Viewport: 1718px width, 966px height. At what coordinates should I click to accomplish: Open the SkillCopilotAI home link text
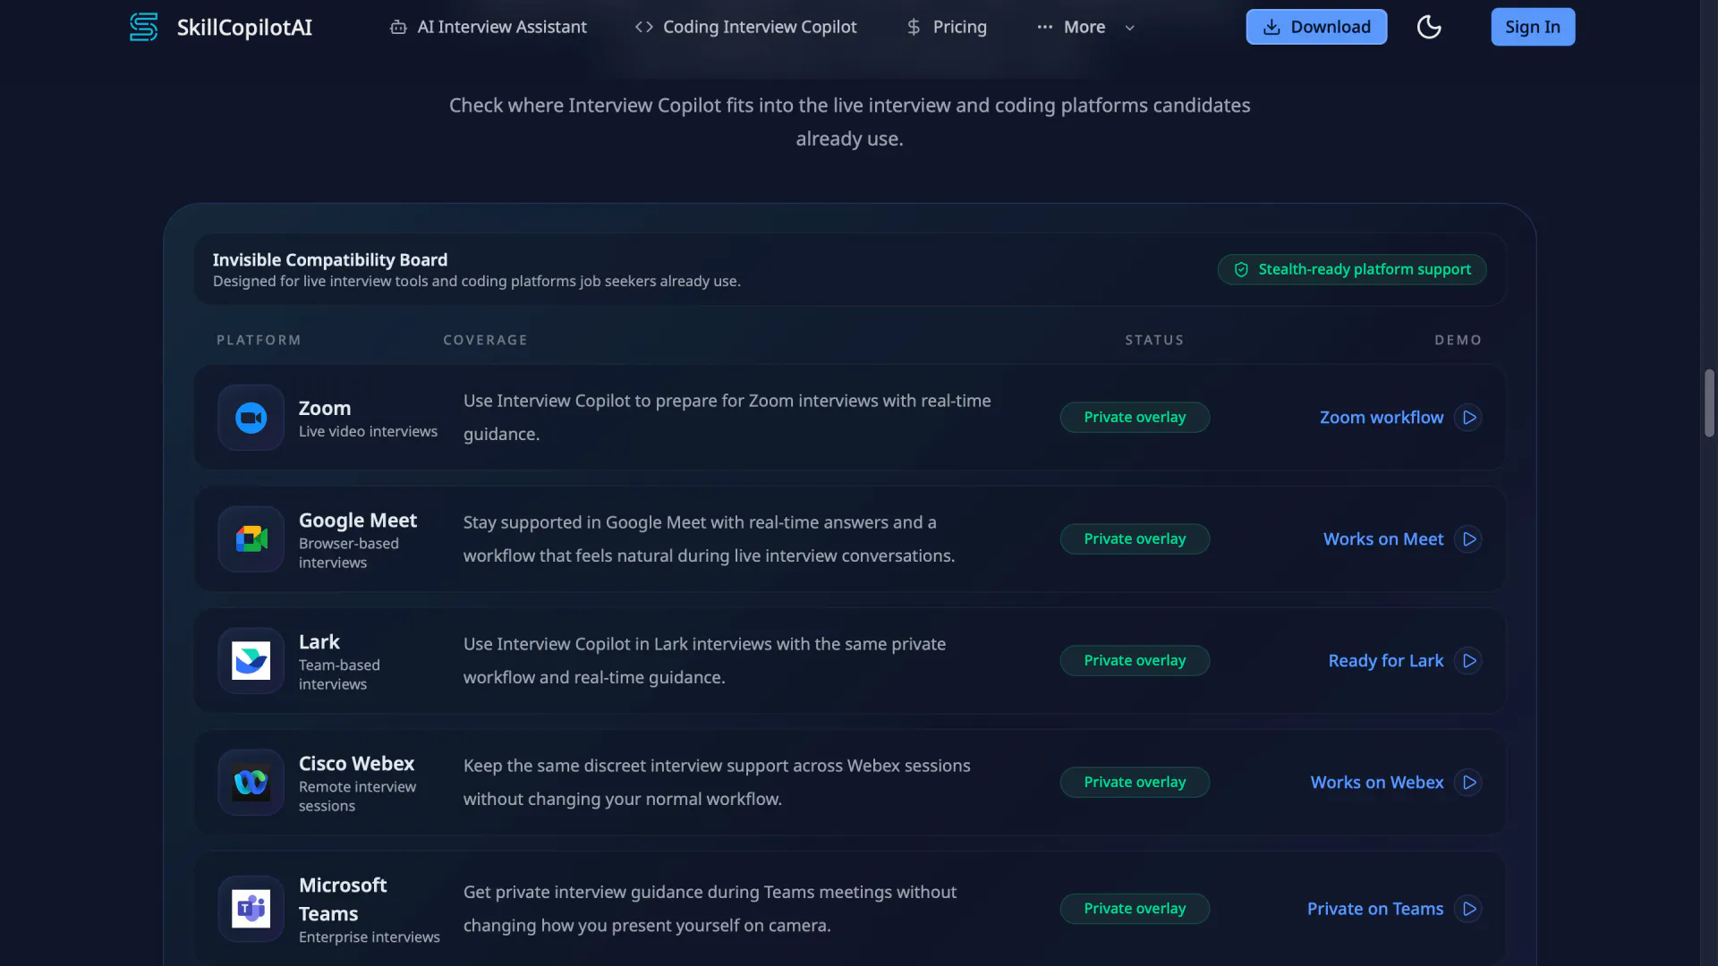click(244, 27)
